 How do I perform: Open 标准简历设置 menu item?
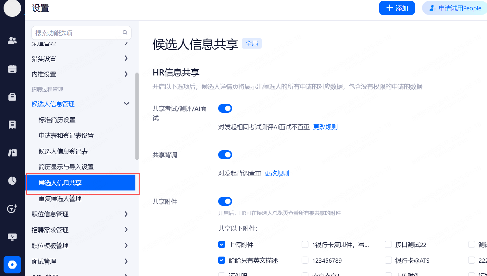click(x=57, y=120)
